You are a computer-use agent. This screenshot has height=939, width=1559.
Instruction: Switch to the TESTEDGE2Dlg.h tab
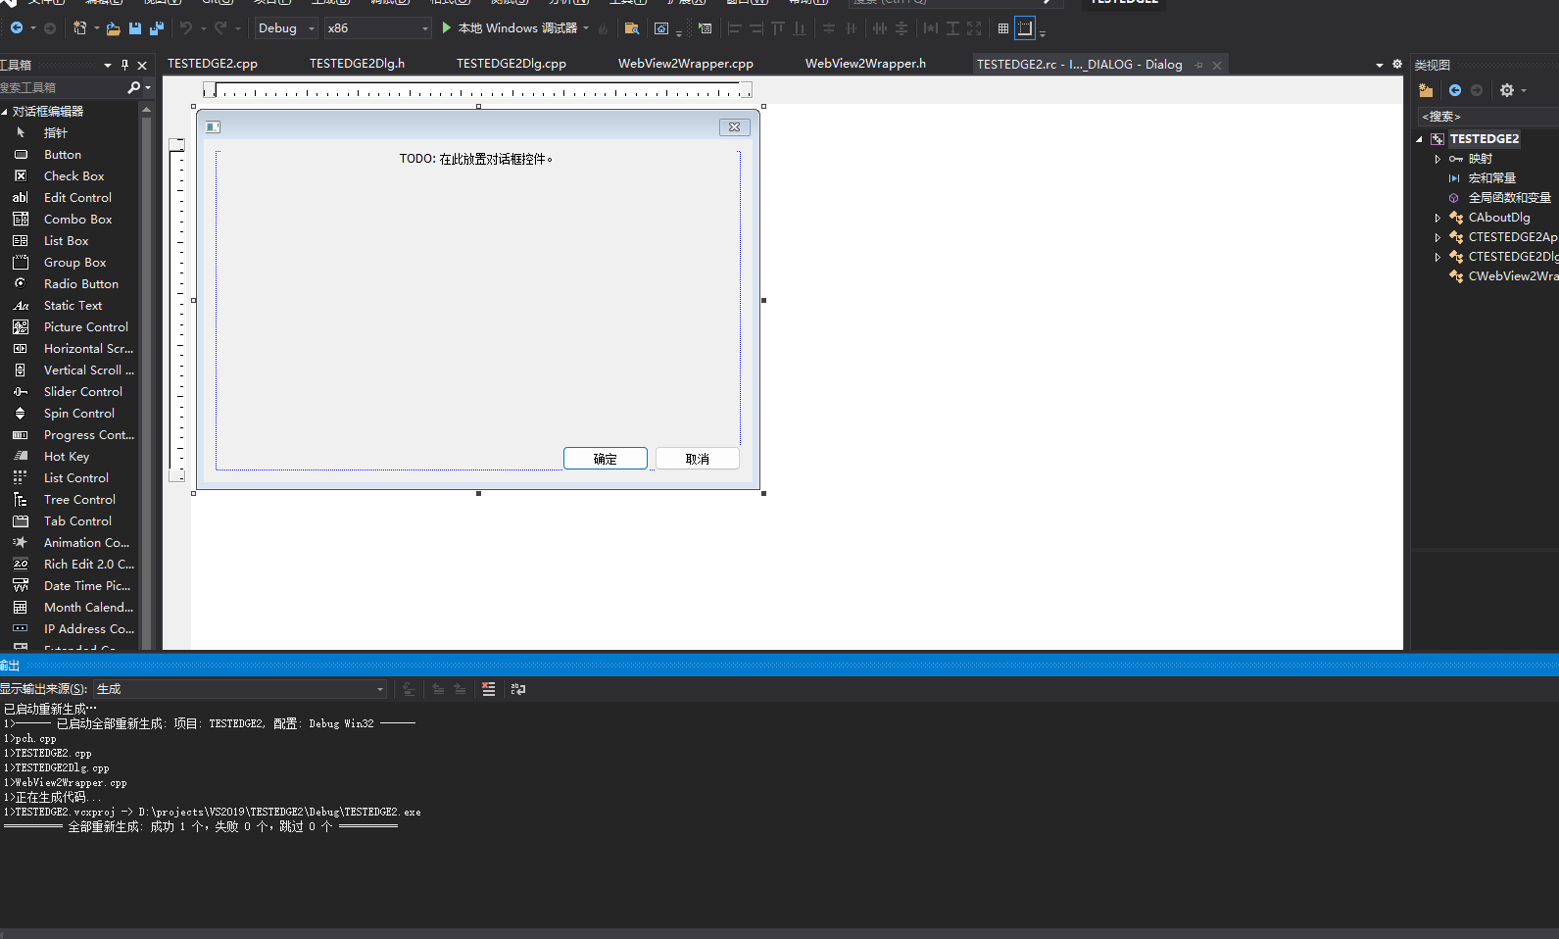pos(357,64)
